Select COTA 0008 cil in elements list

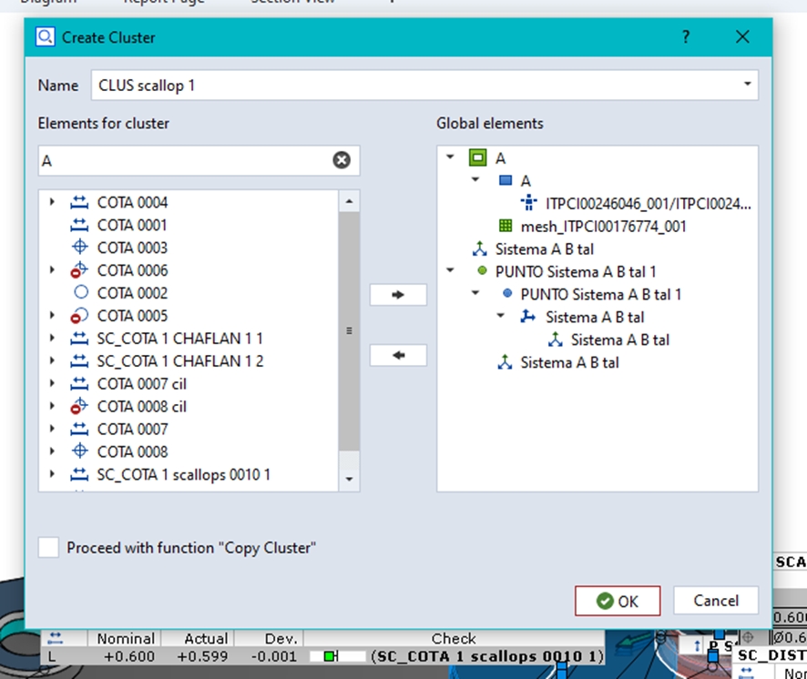tap(141, 407)
